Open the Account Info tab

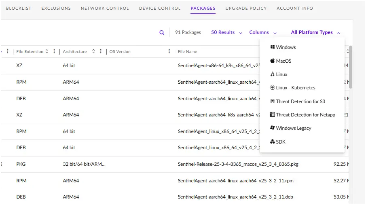[x=295, y=8]
